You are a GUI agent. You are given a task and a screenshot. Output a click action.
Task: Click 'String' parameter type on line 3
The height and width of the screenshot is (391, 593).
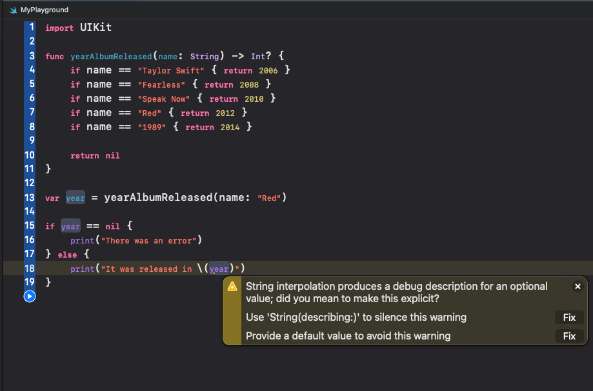pos(205,56)
